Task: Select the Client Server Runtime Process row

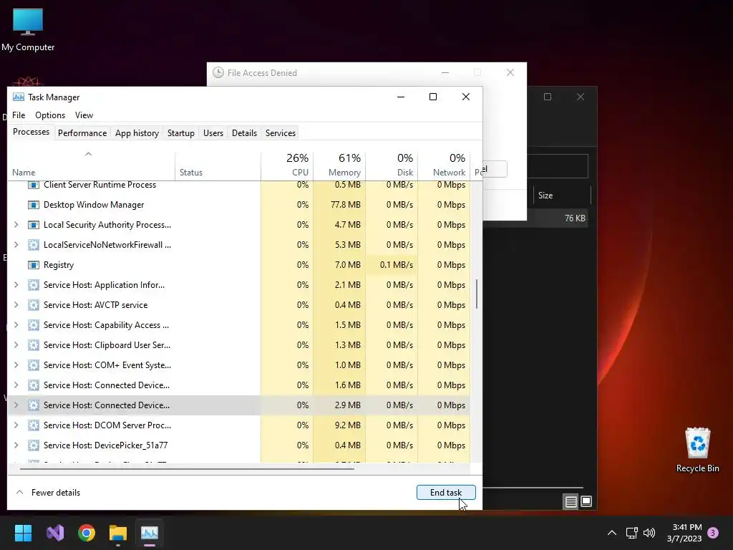Action: click(x=238, y=185)
